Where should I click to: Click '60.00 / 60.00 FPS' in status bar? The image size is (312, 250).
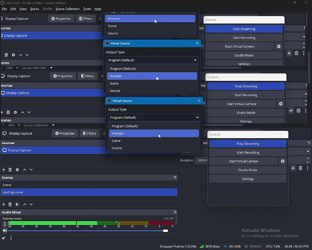296,247
